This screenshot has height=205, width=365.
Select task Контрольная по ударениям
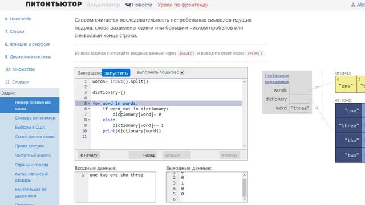point(31,192)
